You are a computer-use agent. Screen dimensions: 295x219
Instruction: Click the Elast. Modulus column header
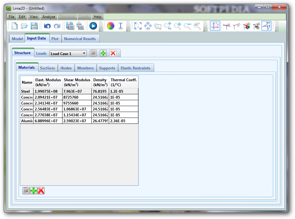click(x=48, y=82)
